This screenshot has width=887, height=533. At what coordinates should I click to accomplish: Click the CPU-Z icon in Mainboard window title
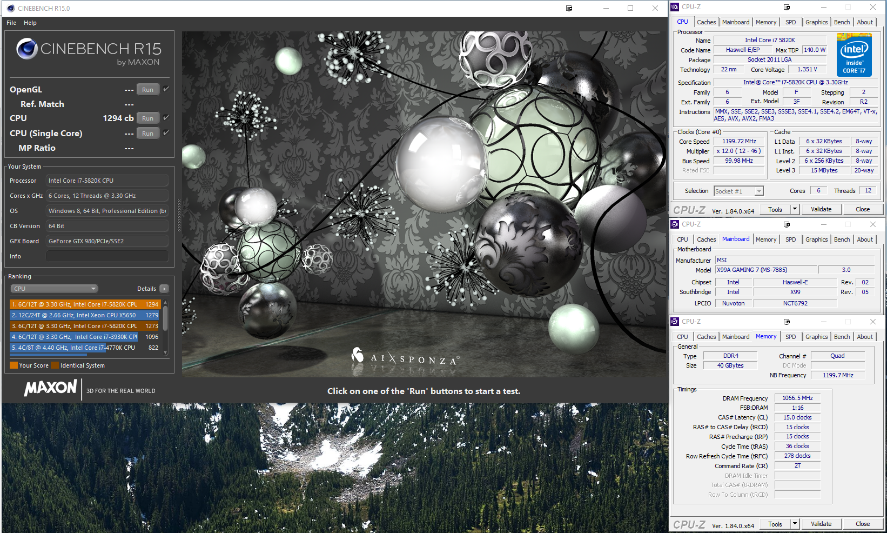coord(675,224)
